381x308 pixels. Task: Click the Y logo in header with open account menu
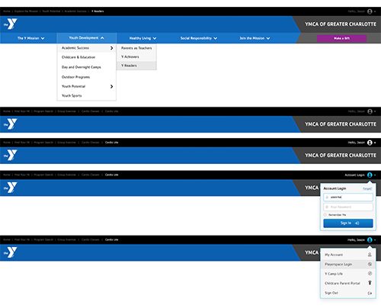pos(10,252)
